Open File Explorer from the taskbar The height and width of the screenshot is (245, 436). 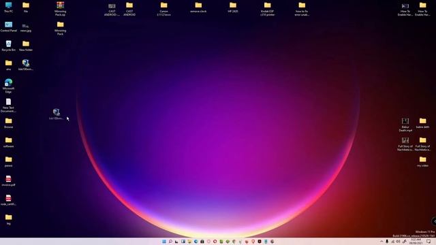(189, 242)
